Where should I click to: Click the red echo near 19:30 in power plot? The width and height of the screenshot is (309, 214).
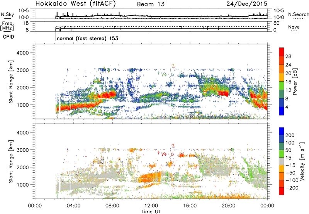coord(223,93)
